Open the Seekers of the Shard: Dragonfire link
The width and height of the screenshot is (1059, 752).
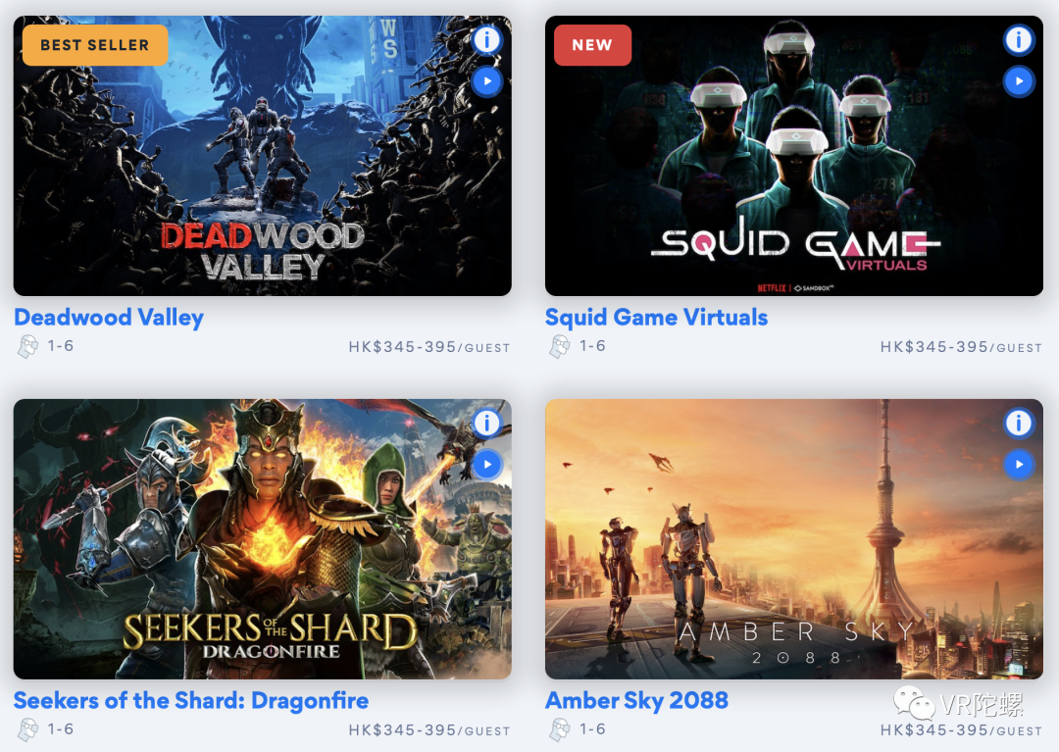191,701
